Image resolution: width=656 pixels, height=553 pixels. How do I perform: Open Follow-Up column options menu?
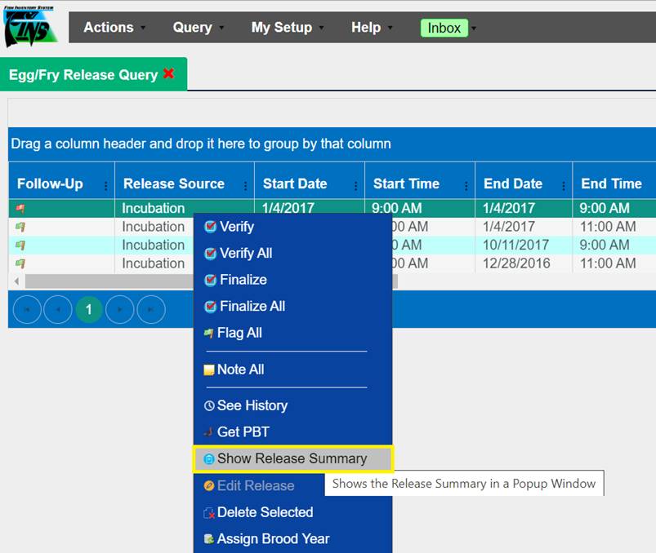click(105, 185)
